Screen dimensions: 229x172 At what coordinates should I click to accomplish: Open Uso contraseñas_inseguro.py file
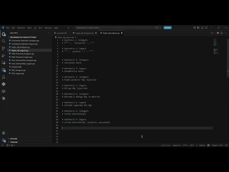(24, 60)
